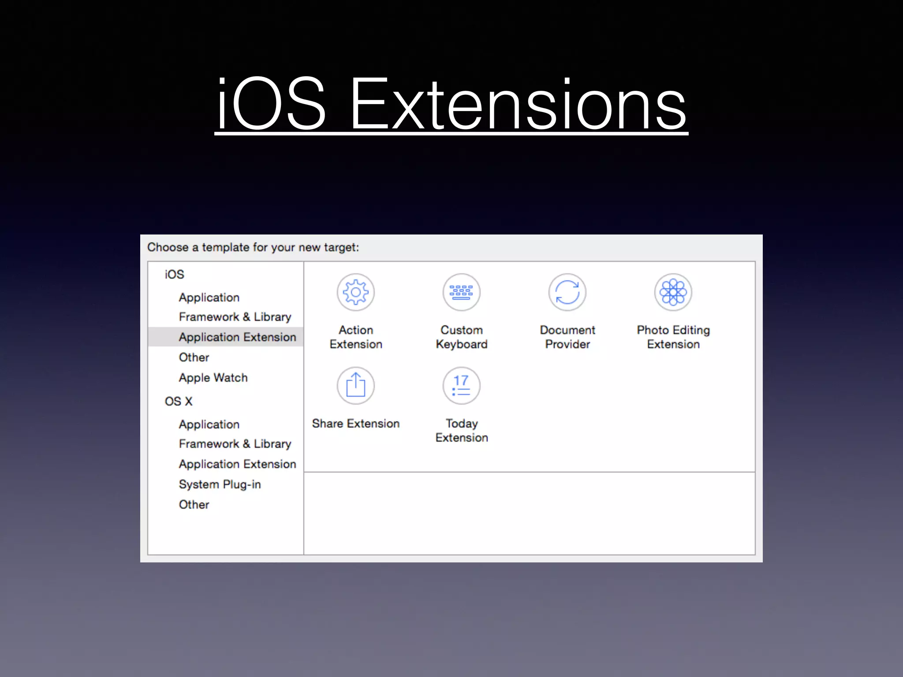Image resolution: width=903 pixels, height=677 pixels.
Task: Click the Custom Keyboard label
Action: click(461, 337)
